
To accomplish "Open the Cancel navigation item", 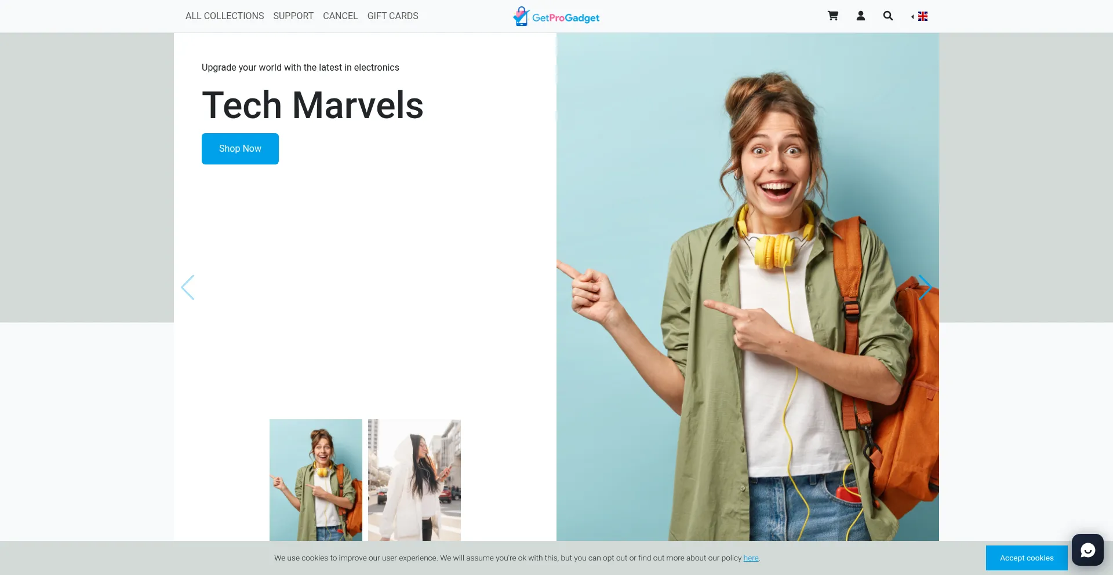I will tap(340, 16).
